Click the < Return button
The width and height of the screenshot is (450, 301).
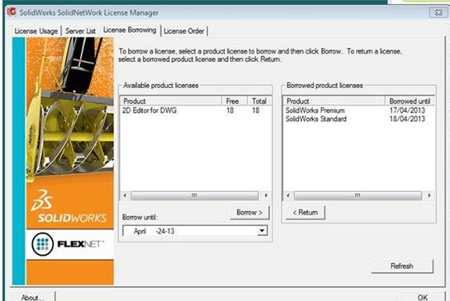coord(305,213)
